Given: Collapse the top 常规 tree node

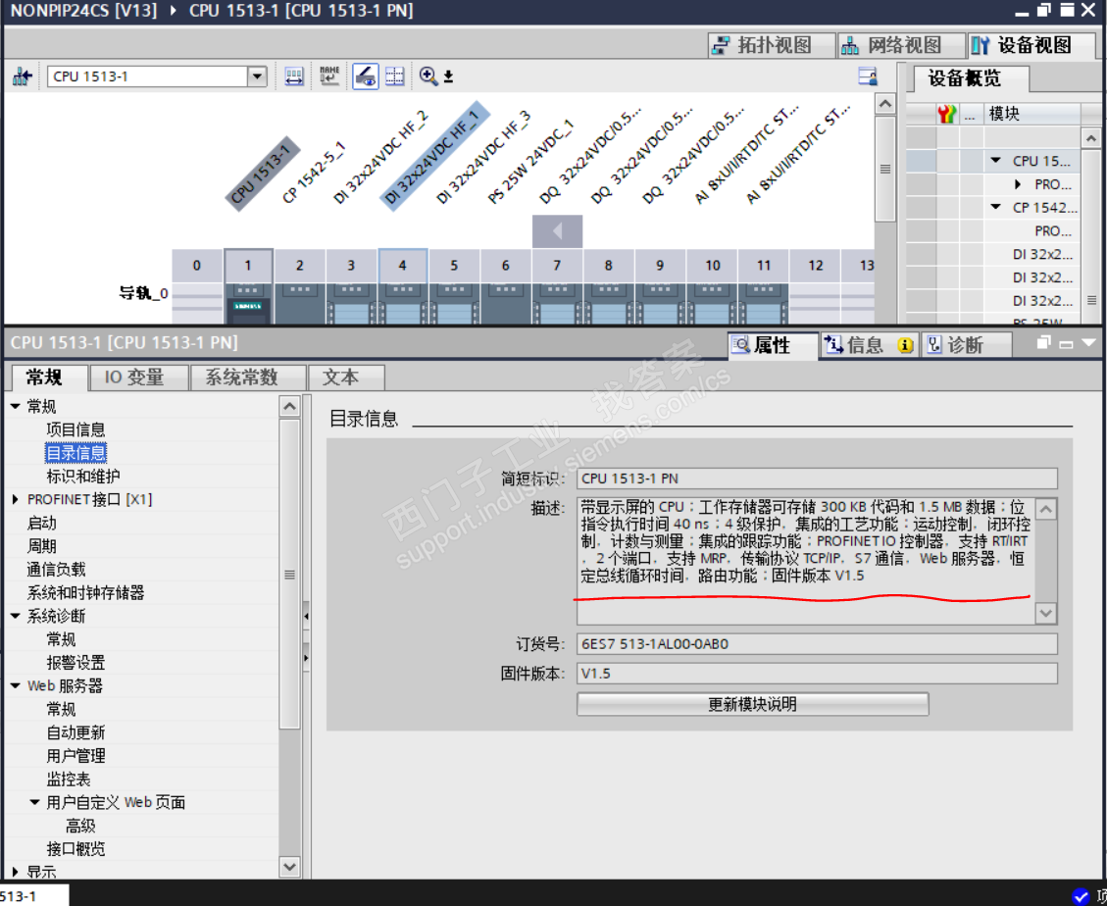Looking at the screenshot, I should pos(16,406).
